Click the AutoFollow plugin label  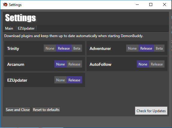pyautogui.click(x=101, y=64)
